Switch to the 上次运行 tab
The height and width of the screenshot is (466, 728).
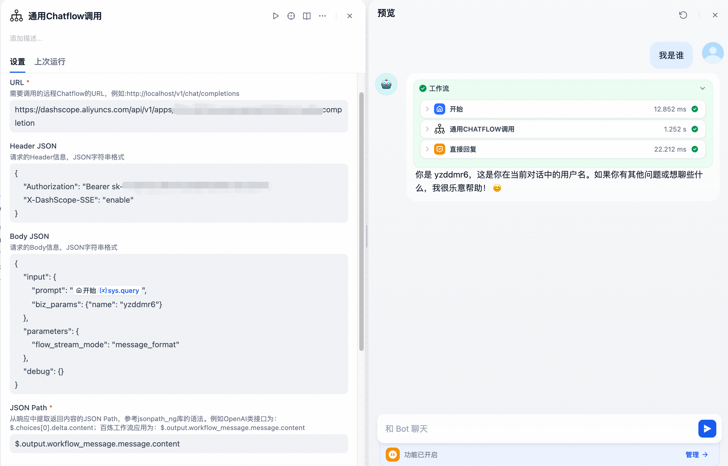click(50, 62)
